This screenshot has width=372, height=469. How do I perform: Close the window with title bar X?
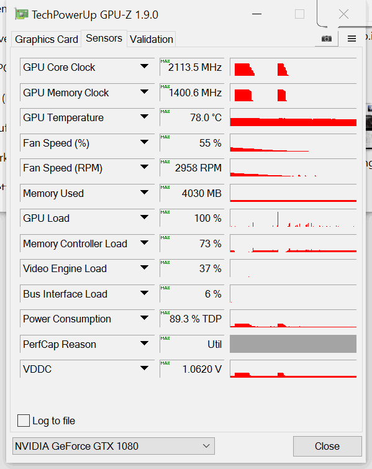[343, 14]
